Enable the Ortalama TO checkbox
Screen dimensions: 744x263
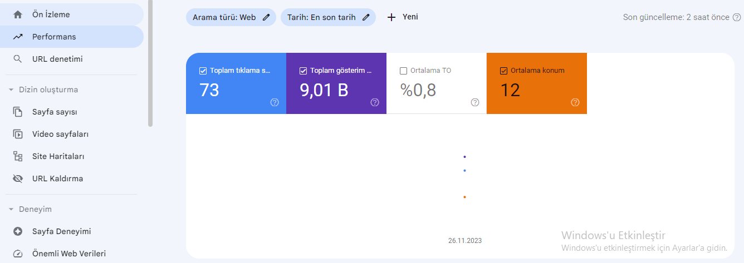[403, 71]
